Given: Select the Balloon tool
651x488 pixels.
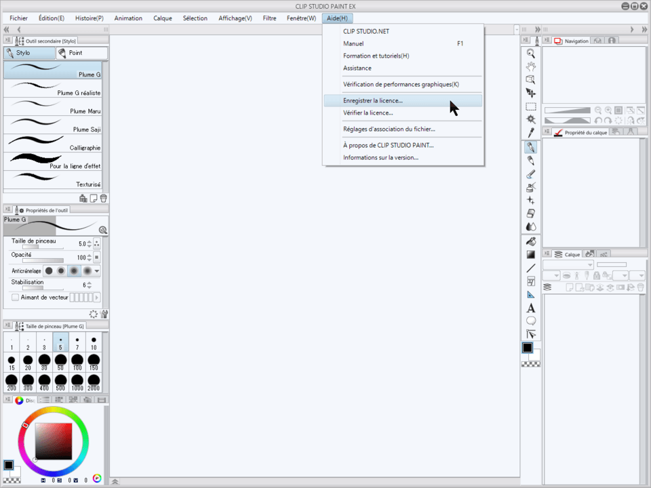Looking at the screenshot, I should point(530,321).
